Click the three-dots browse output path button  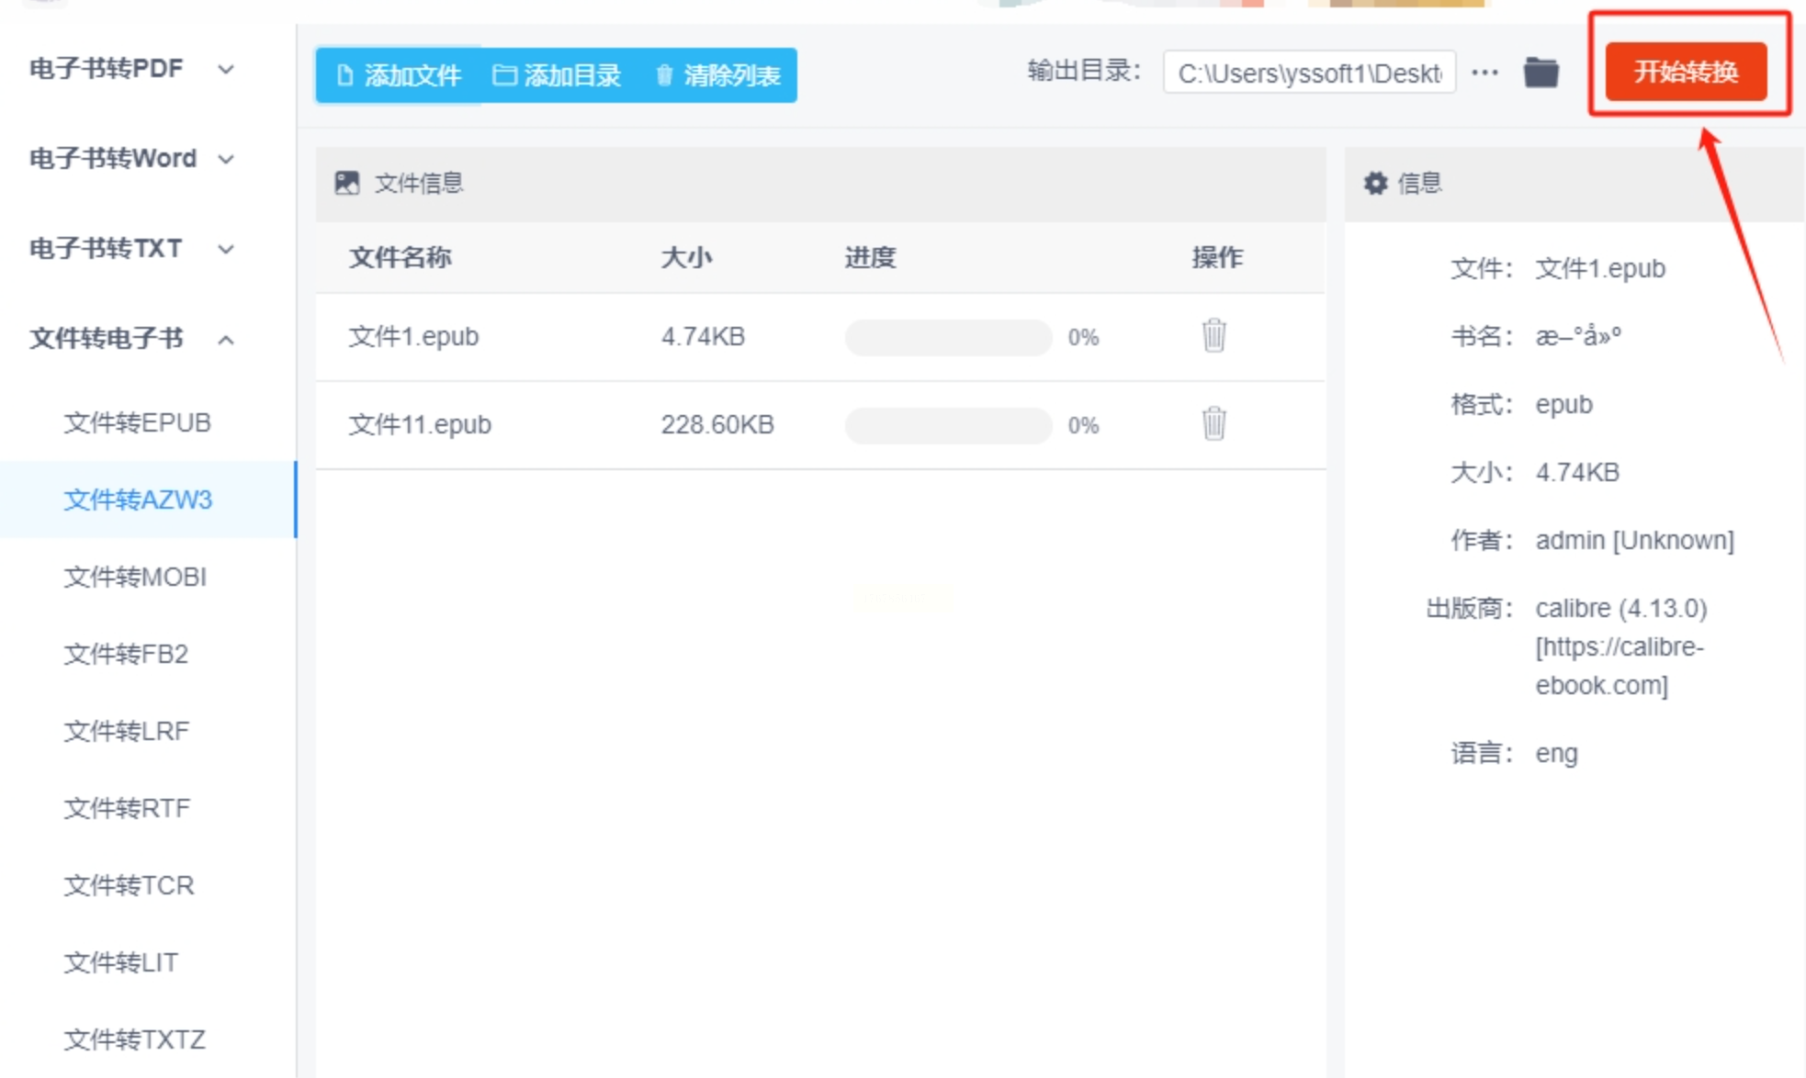pos(1484,73)
